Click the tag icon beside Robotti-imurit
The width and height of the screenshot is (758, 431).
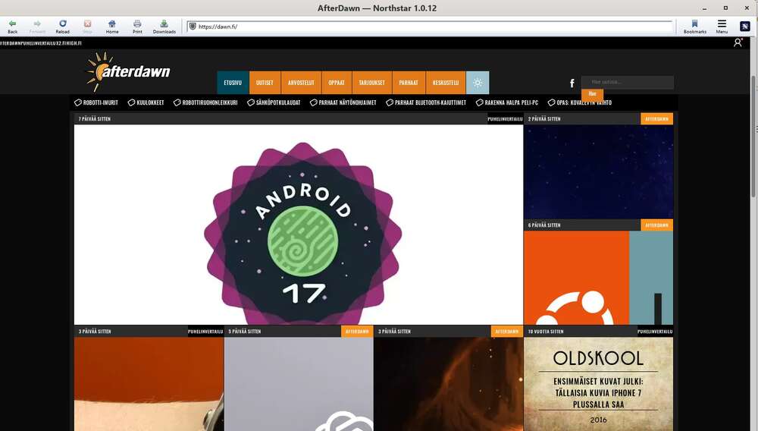point(78,102)
